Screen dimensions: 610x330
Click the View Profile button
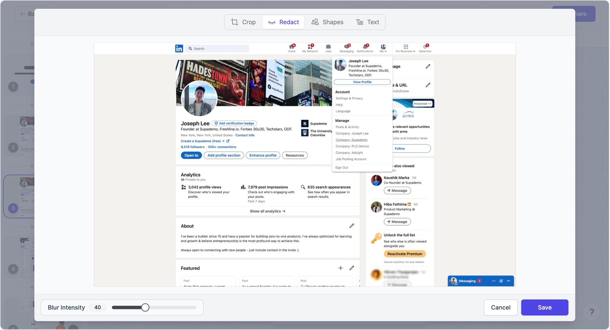click(x=362, y=82)
